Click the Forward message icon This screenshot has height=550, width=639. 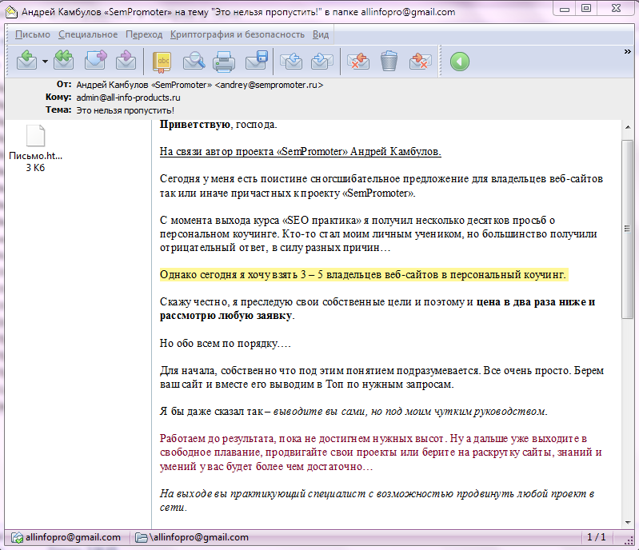[x=95, y=61]
